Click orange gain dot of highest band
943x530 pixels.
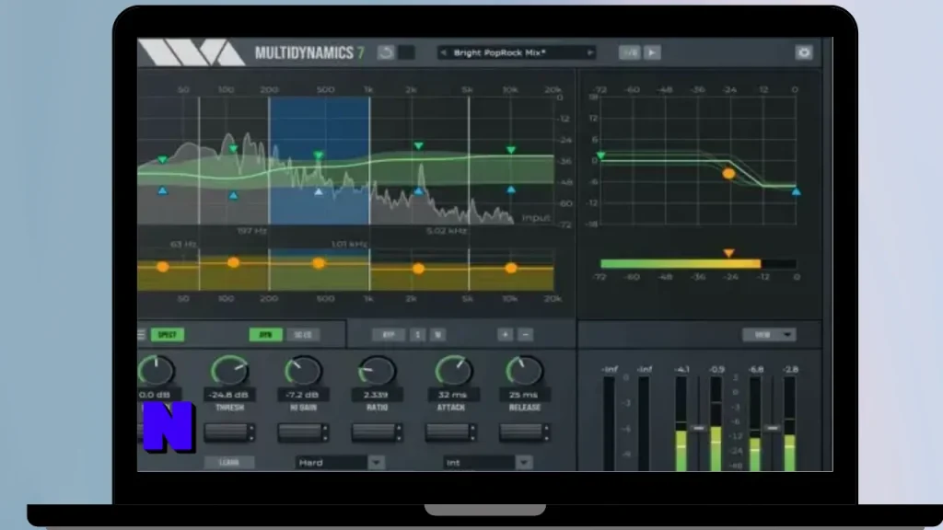coord(510,268)
